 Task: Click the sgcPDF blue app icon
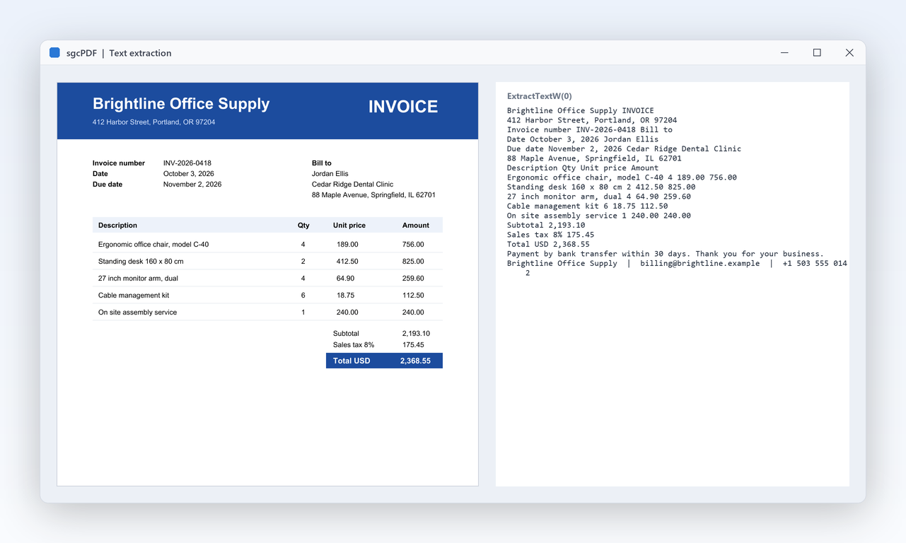click(x=54, y=53)
